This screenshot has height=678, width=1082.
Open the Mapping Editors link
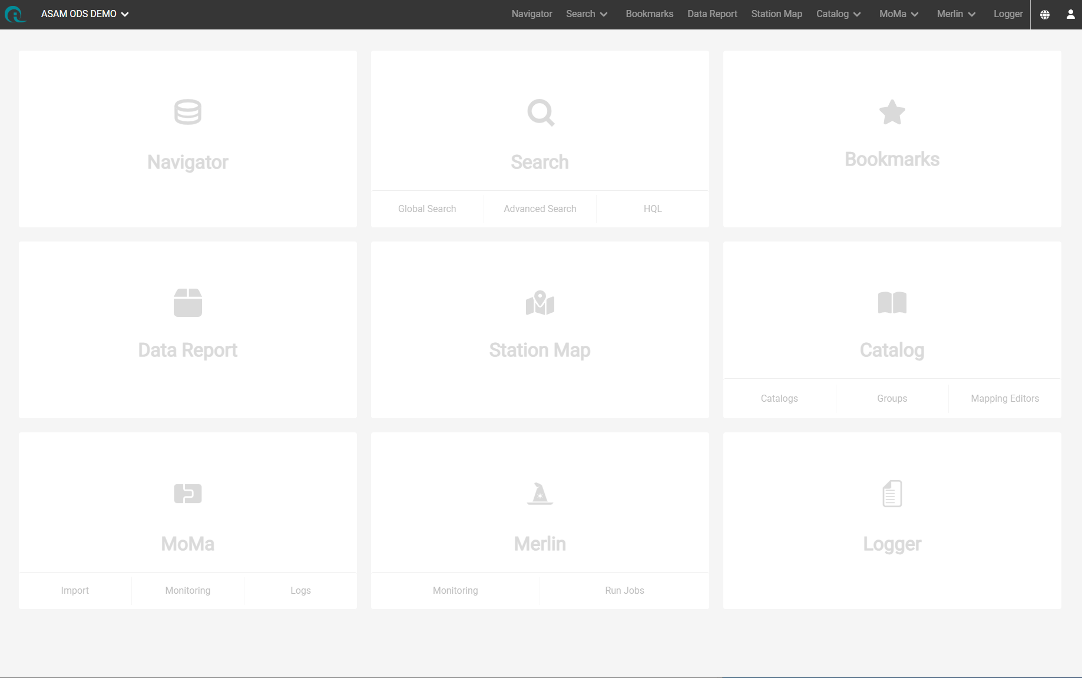tap(1004, 399)
